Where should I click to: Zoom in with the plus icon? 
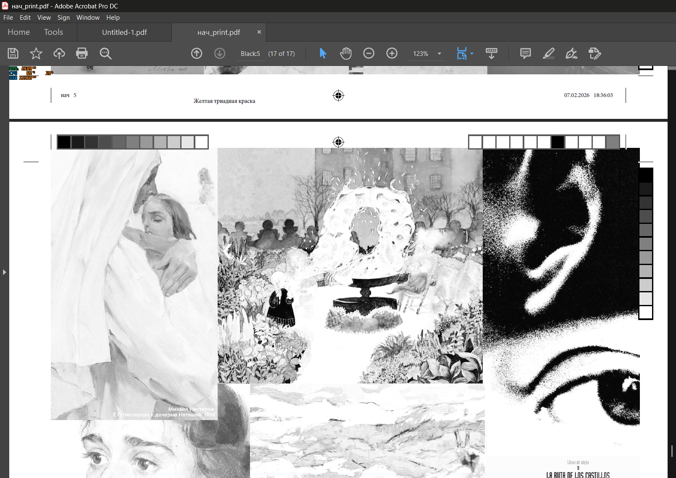(392, 53)
